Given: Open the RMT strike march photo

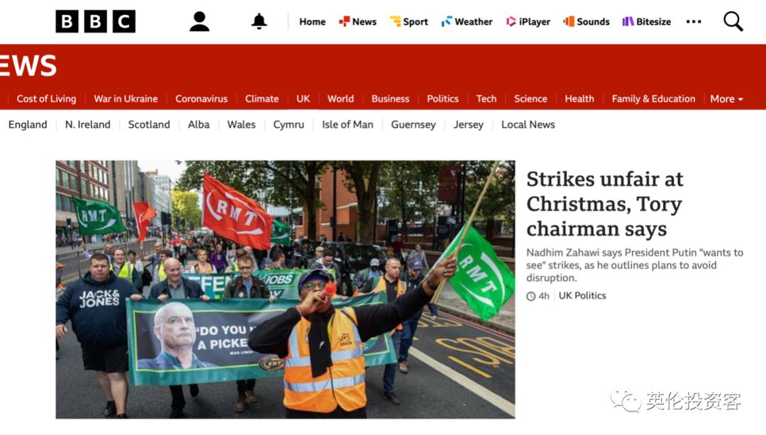Looking at the screenshot, I should coord(285,290).
